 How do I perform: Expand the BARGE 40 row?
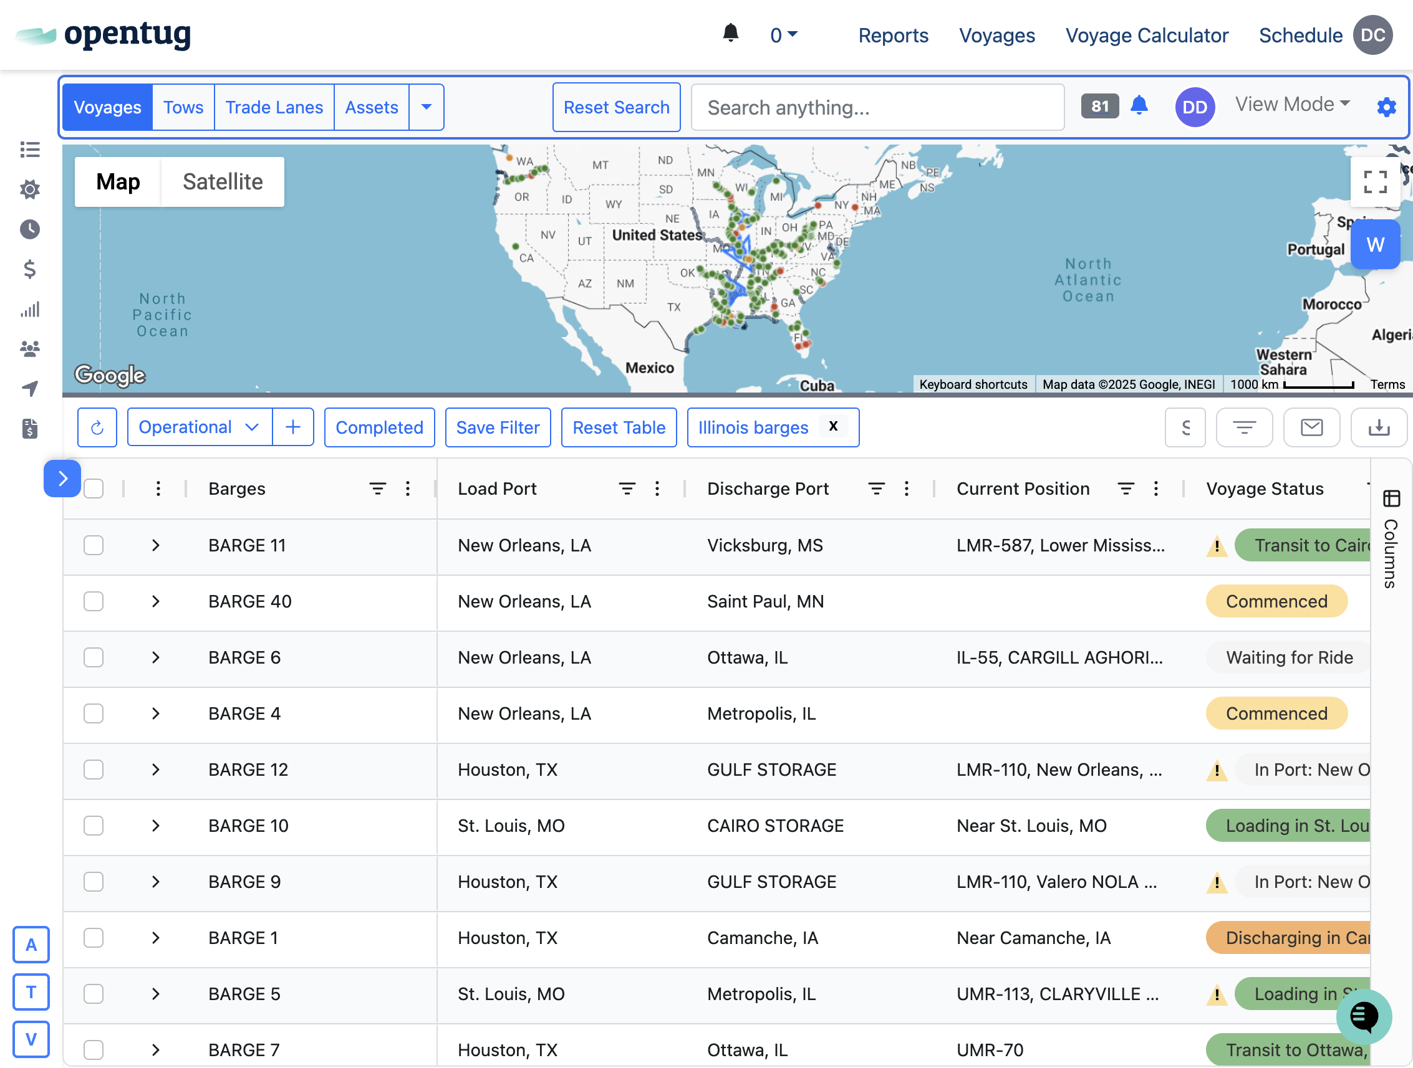click(x=155, y=602)
